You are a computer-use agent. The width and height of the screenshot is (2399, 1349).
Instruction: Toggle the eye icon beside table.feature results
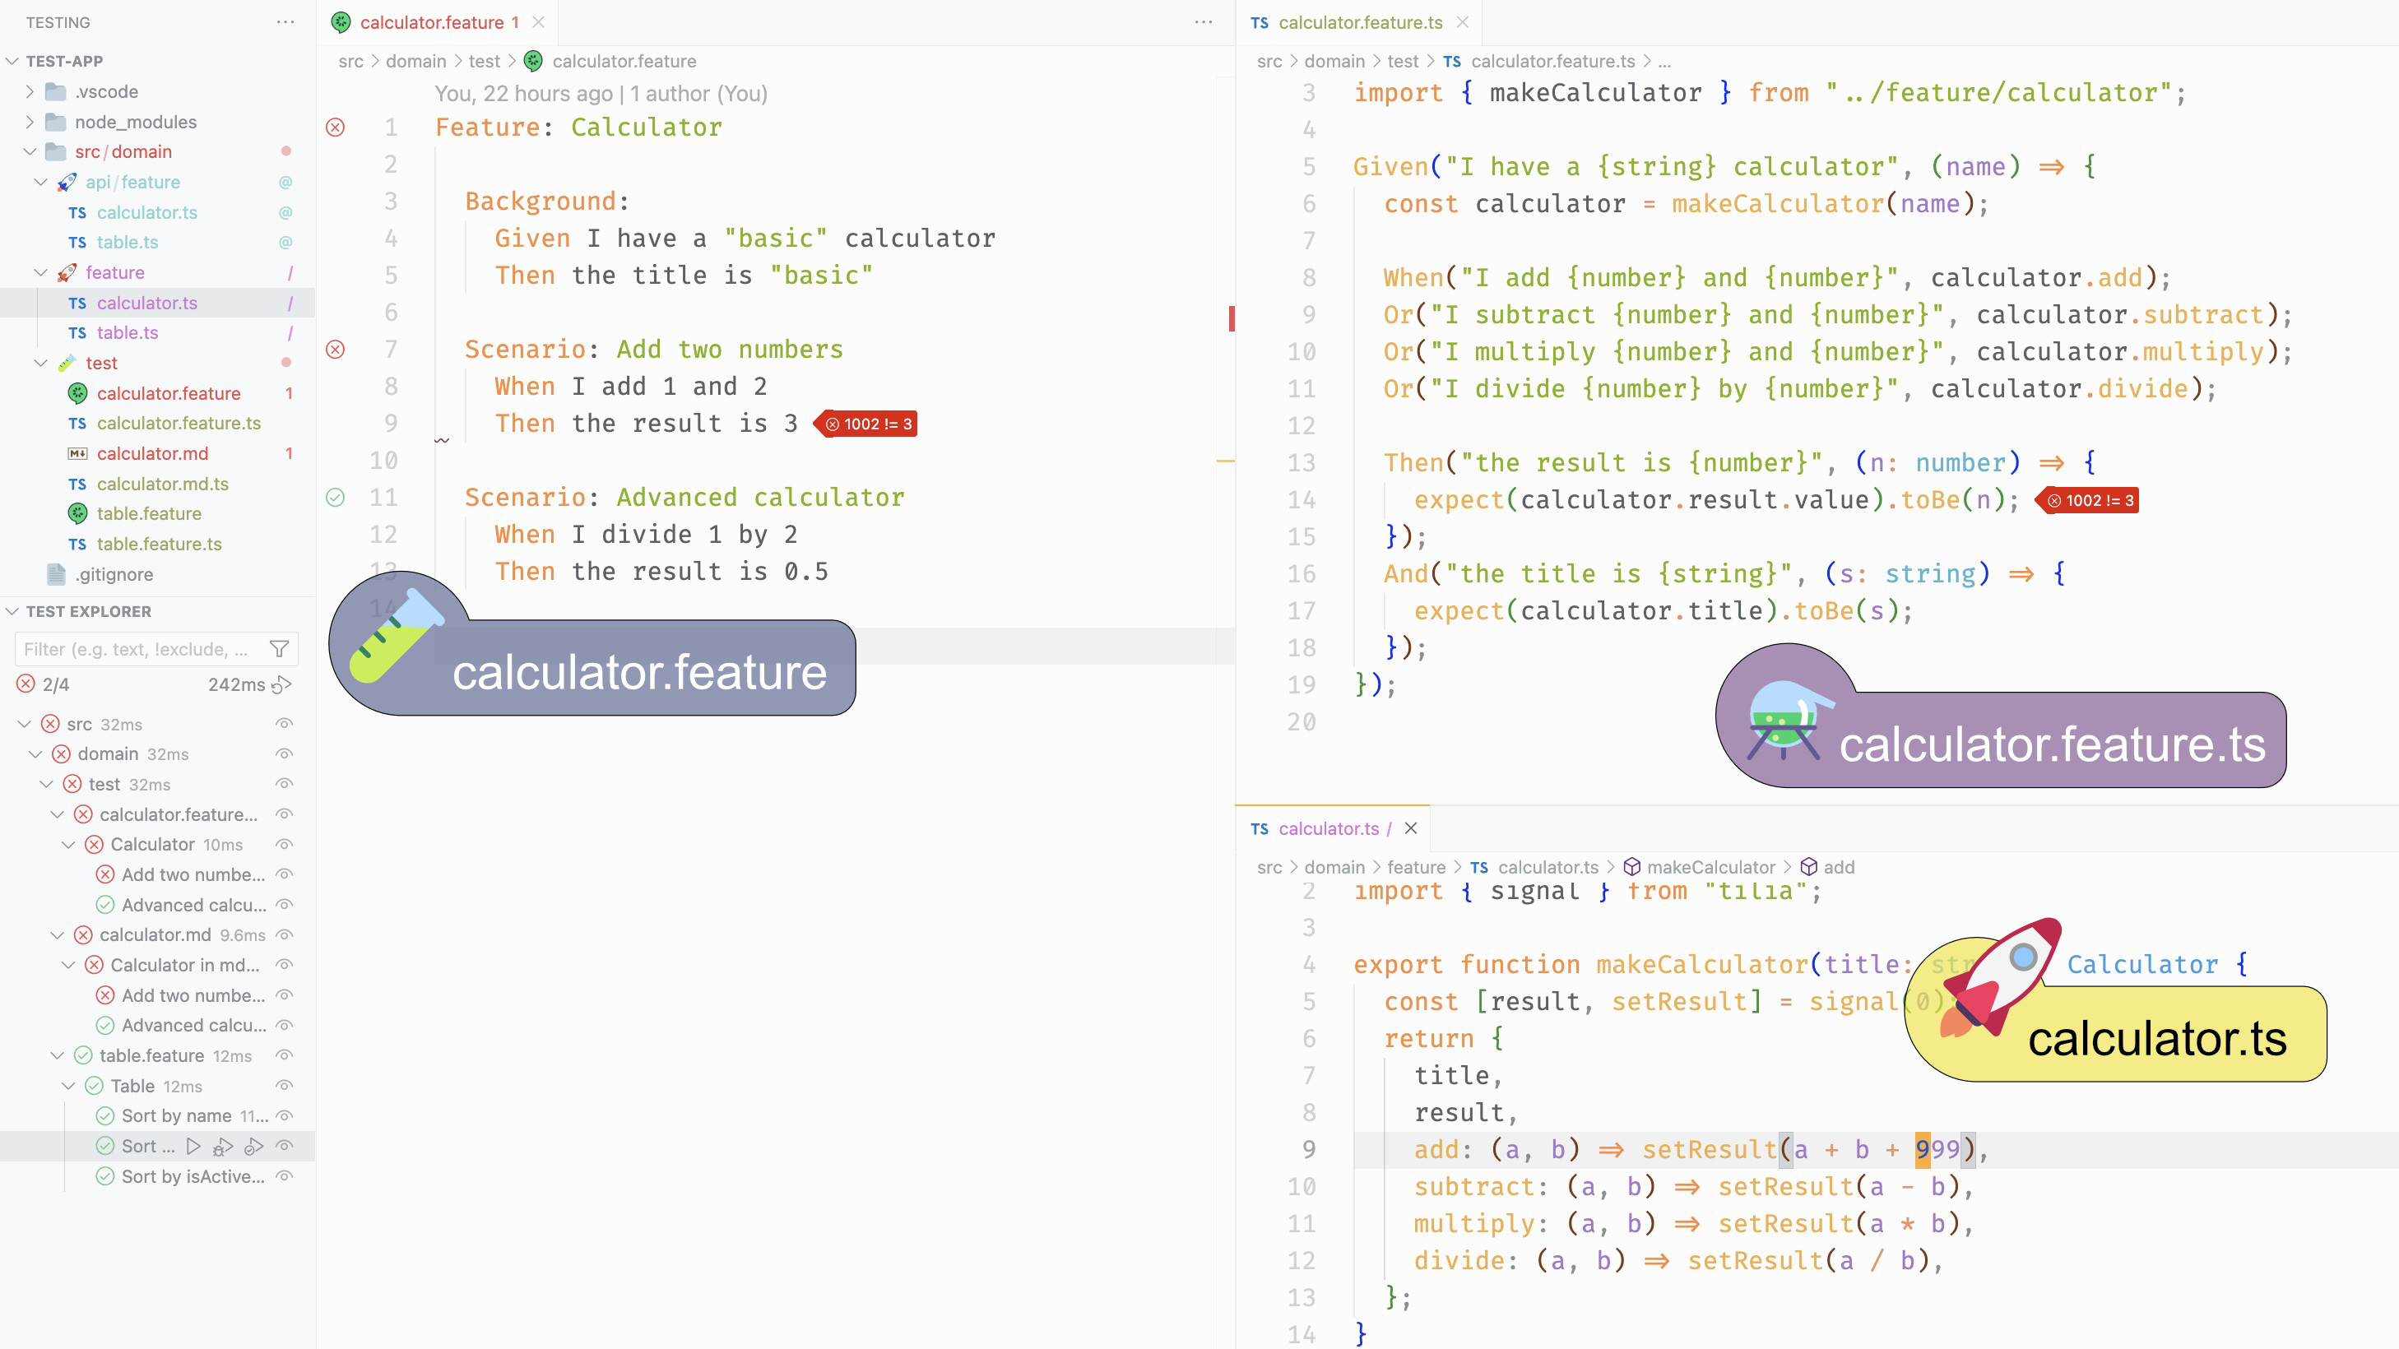(x=283, y=1055)
